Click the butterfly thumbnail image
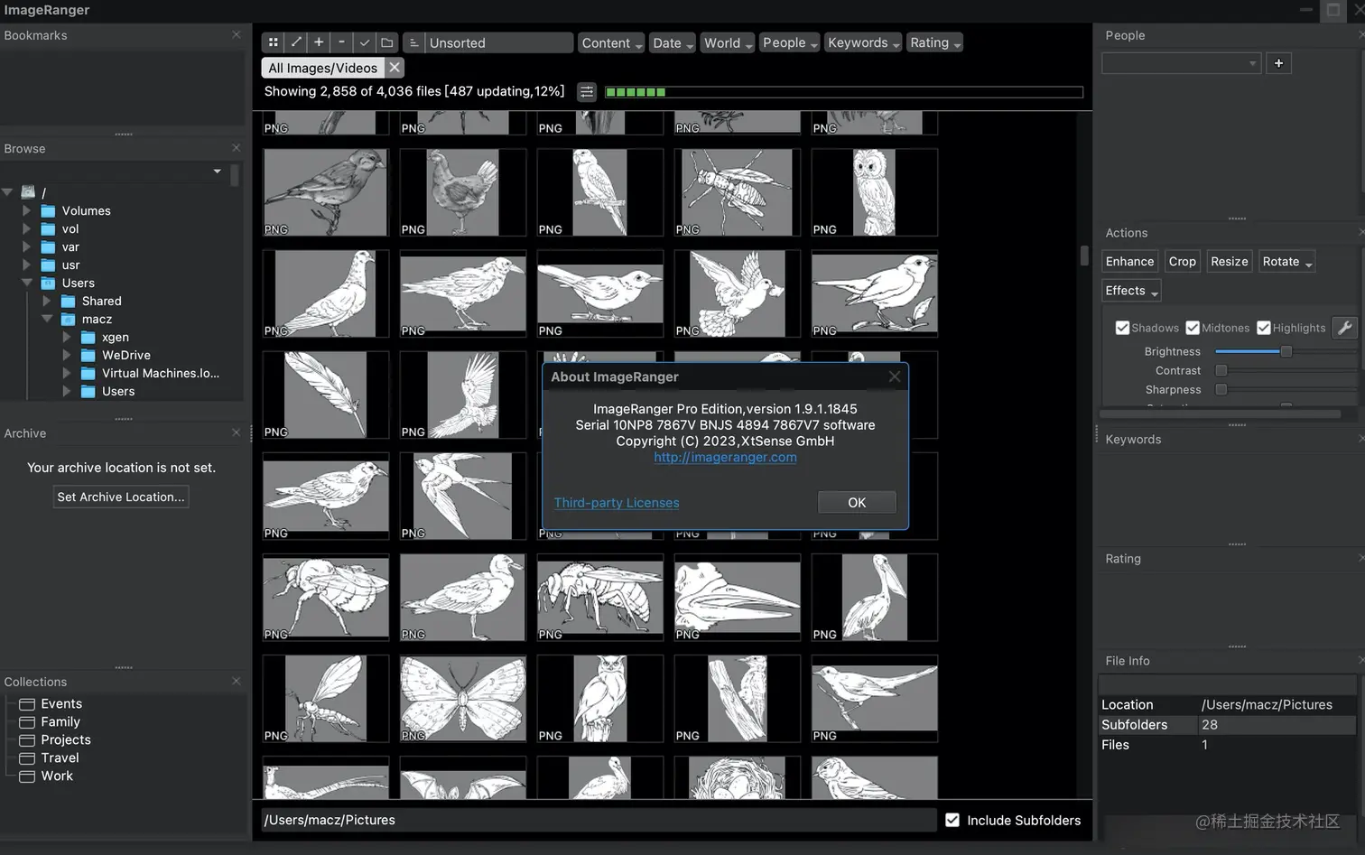The image size is (1365, 855). pyautogui.click(x=462, y=699)
